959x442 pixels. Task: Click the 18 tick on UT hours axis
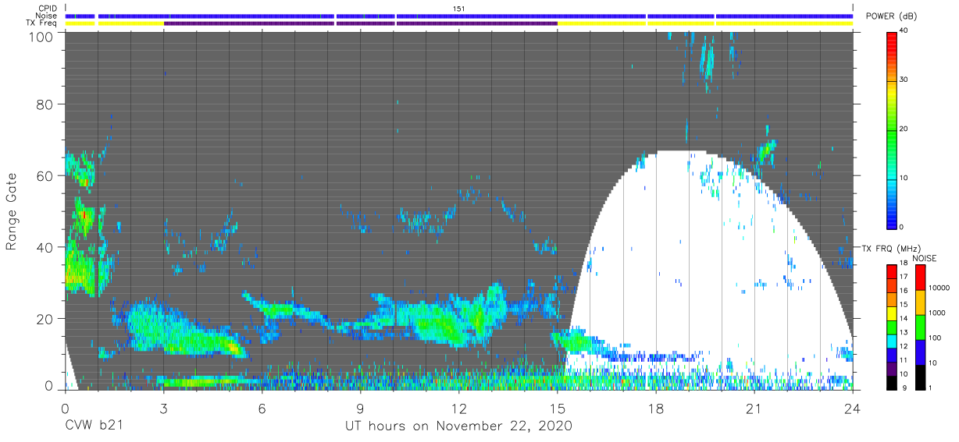(x=656, y=407)
